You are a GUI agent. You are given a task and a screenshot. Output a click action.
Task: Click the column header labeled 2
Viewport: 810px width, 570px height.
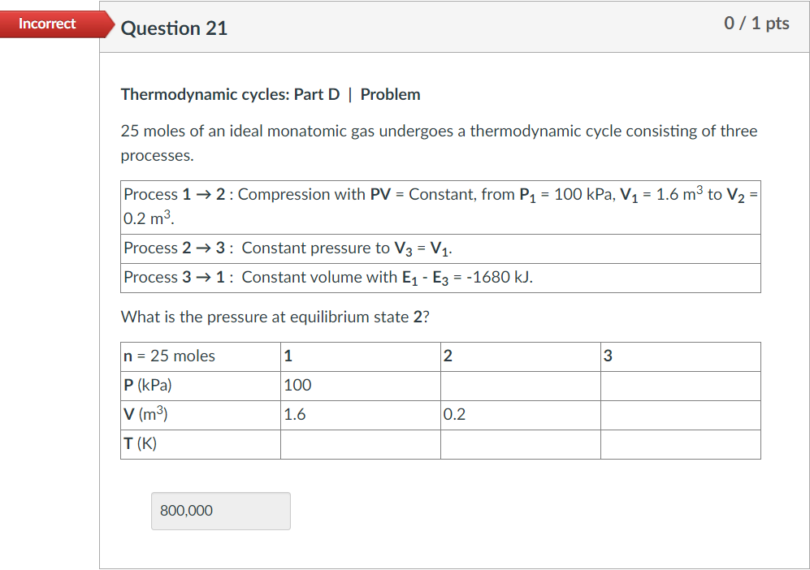click(x=519, y=356)
